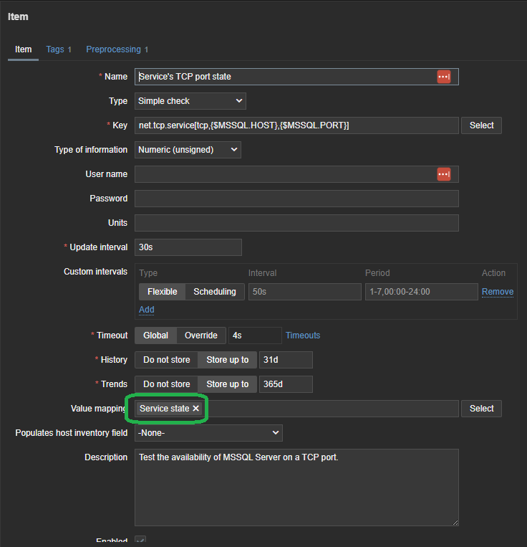Open the Preprocessing tab

117,49
